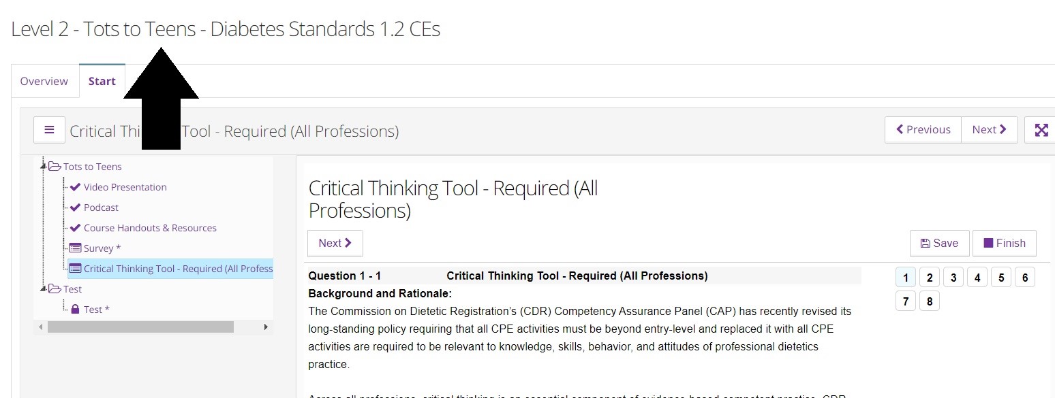Click the fullscreen expand icon
The height and width of the screenshot is (398, 1055).
click(x=1041, y=130)
